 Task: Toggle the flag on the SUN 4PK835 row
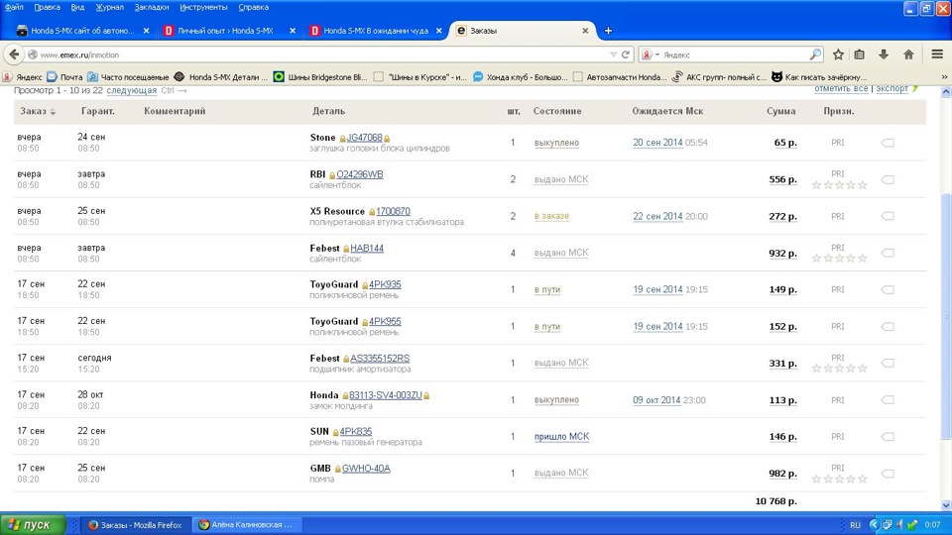[888, 437]
